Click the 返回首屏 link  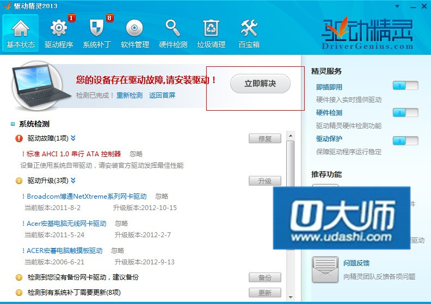pos(162,96)
